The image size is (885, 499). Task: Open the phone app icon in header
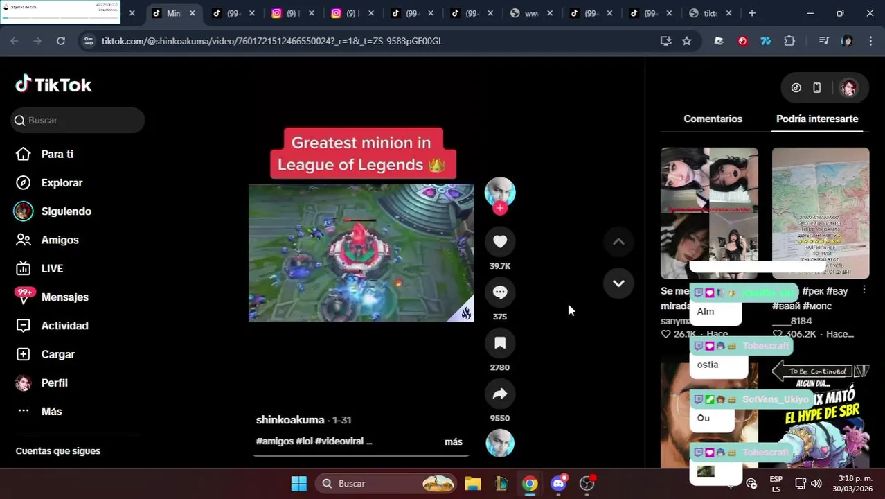(x=817, y=88)
